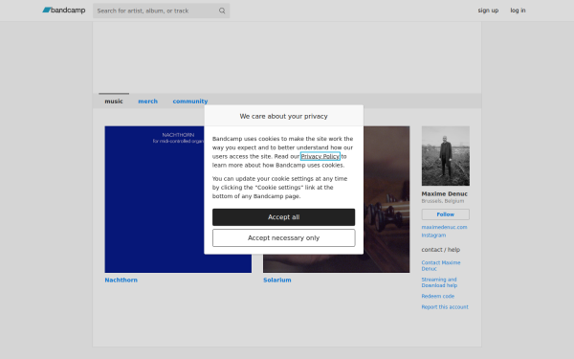Image resolution: width=574 pixels, height=359 pixels.
Task: Click the search magnifier icon
Action: (222, 11)
